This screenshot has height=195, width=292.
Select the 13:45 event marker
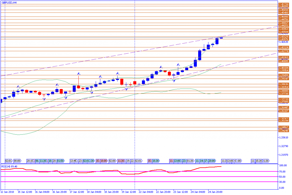click(74, 161)
